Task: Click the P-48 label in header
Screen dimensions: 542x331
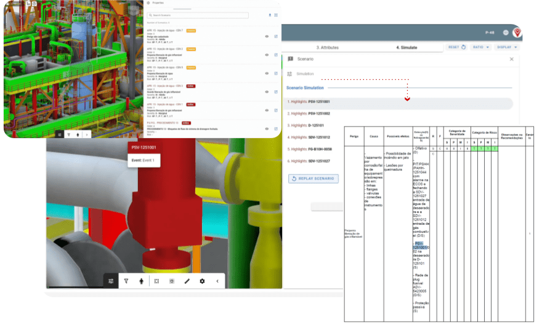Action: click(490, 33)
